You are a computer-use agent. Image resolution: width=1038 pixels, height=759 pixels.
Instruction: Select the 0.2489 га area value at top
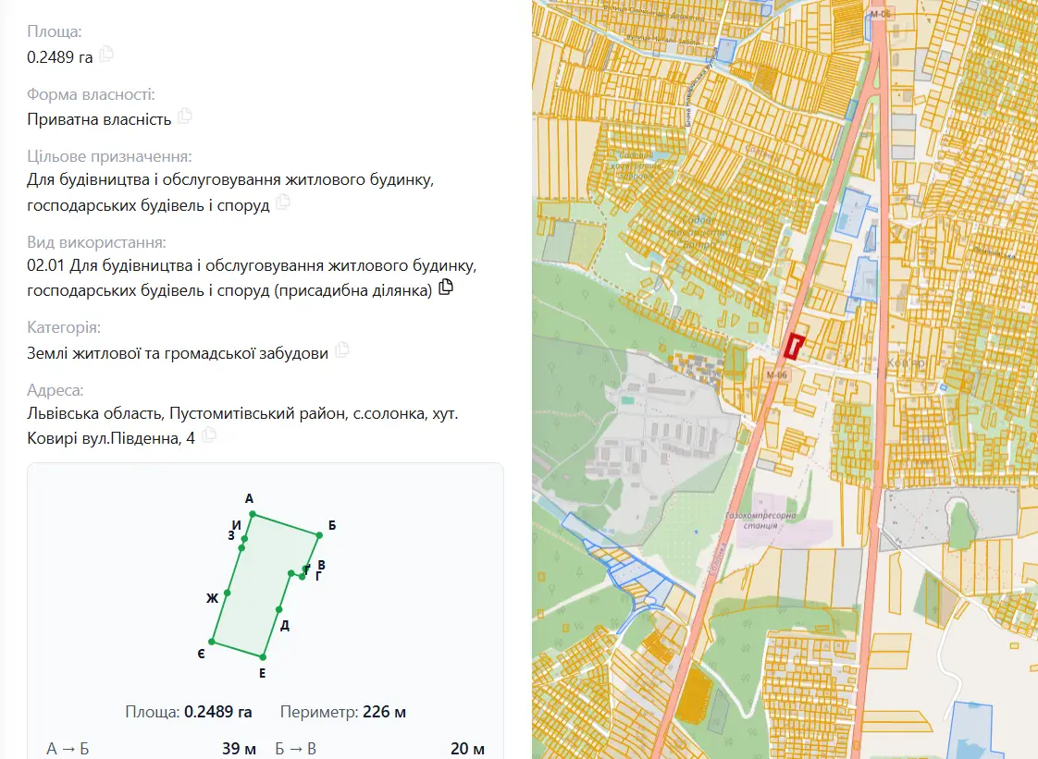pos(59,57)
